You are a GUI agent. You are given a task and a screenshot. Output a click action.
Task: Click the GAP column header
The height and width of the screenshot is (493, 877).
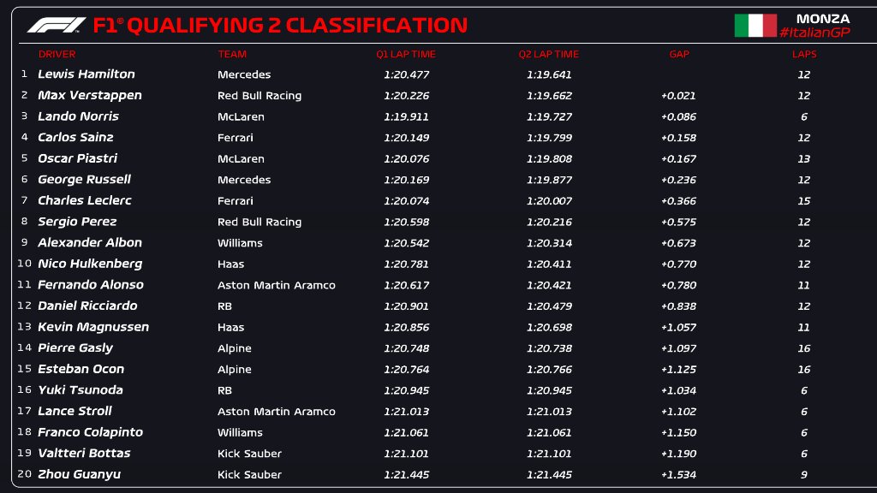(679, 54)
